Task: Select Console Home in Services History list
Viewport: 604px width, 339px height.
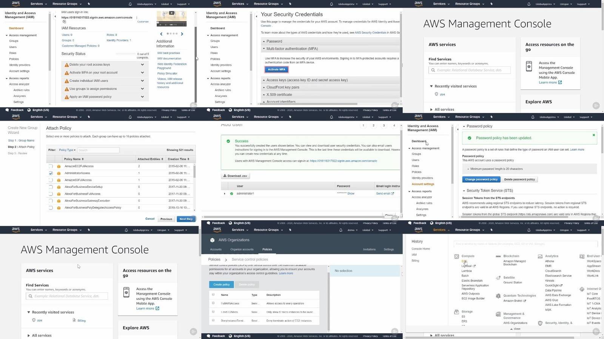Action: coord(421,249)
